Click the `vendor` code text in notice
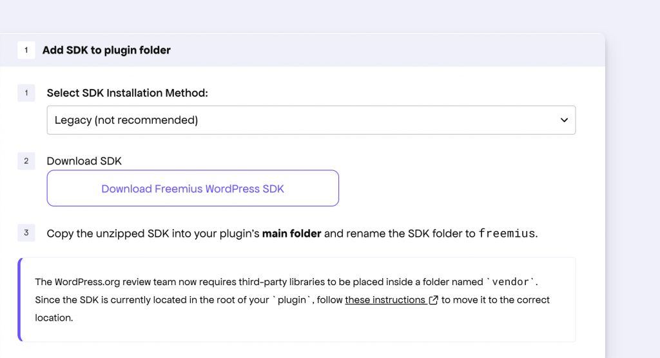 coord(510,282)
